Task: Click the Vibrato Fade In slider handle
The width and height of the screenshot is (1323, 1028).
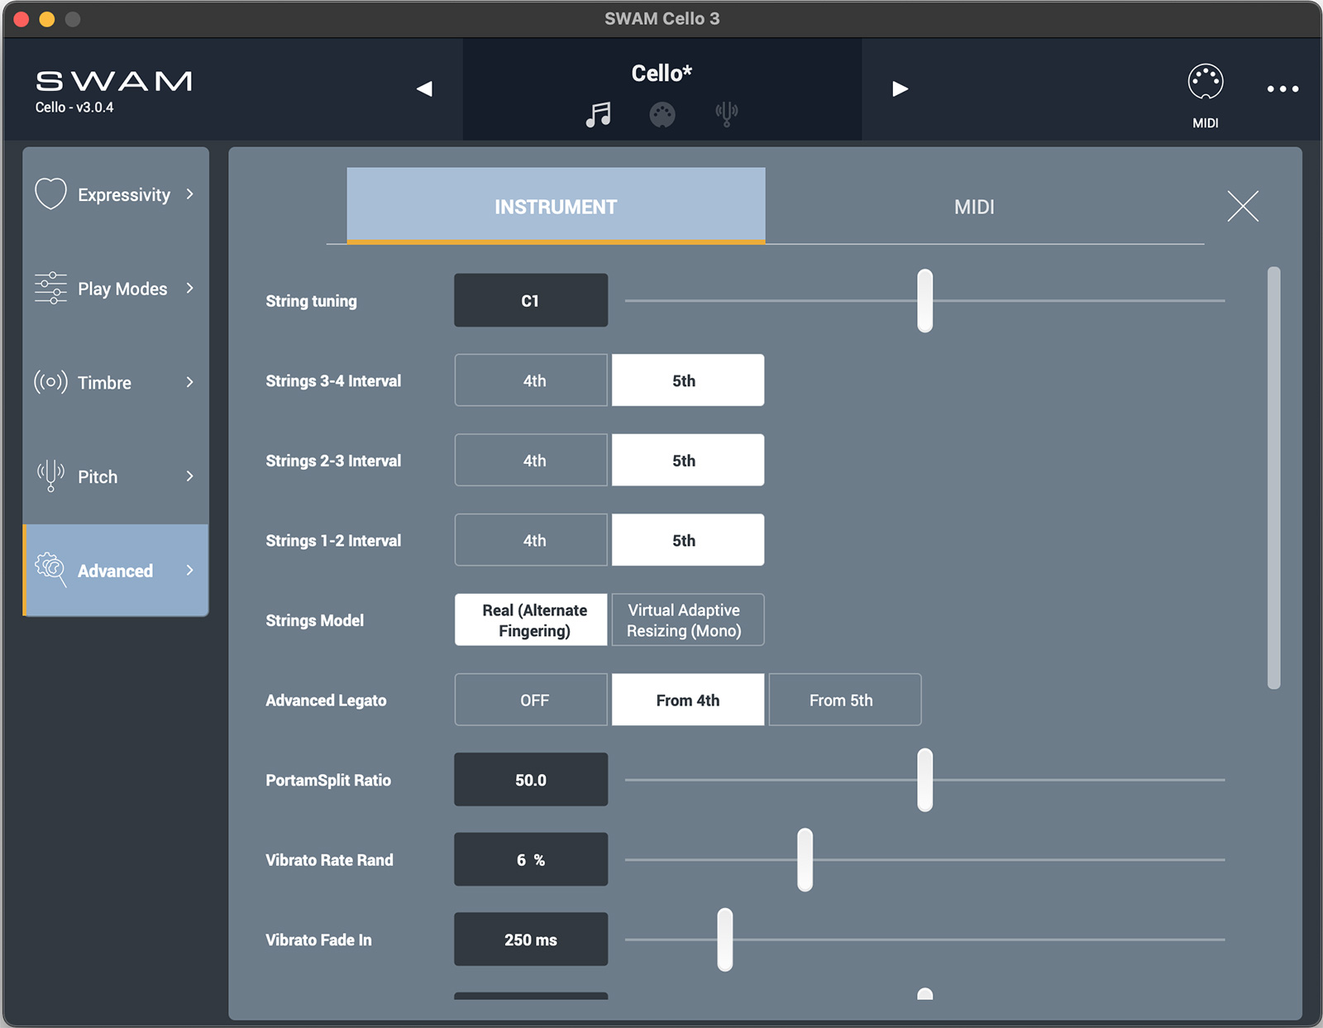Action: pyautogui.click(x=725, y=940)
